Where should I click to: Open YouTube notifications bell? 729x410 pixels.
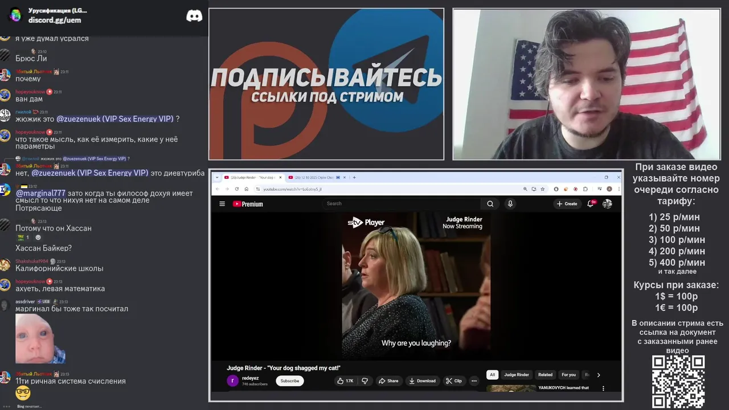click(591, 203)
